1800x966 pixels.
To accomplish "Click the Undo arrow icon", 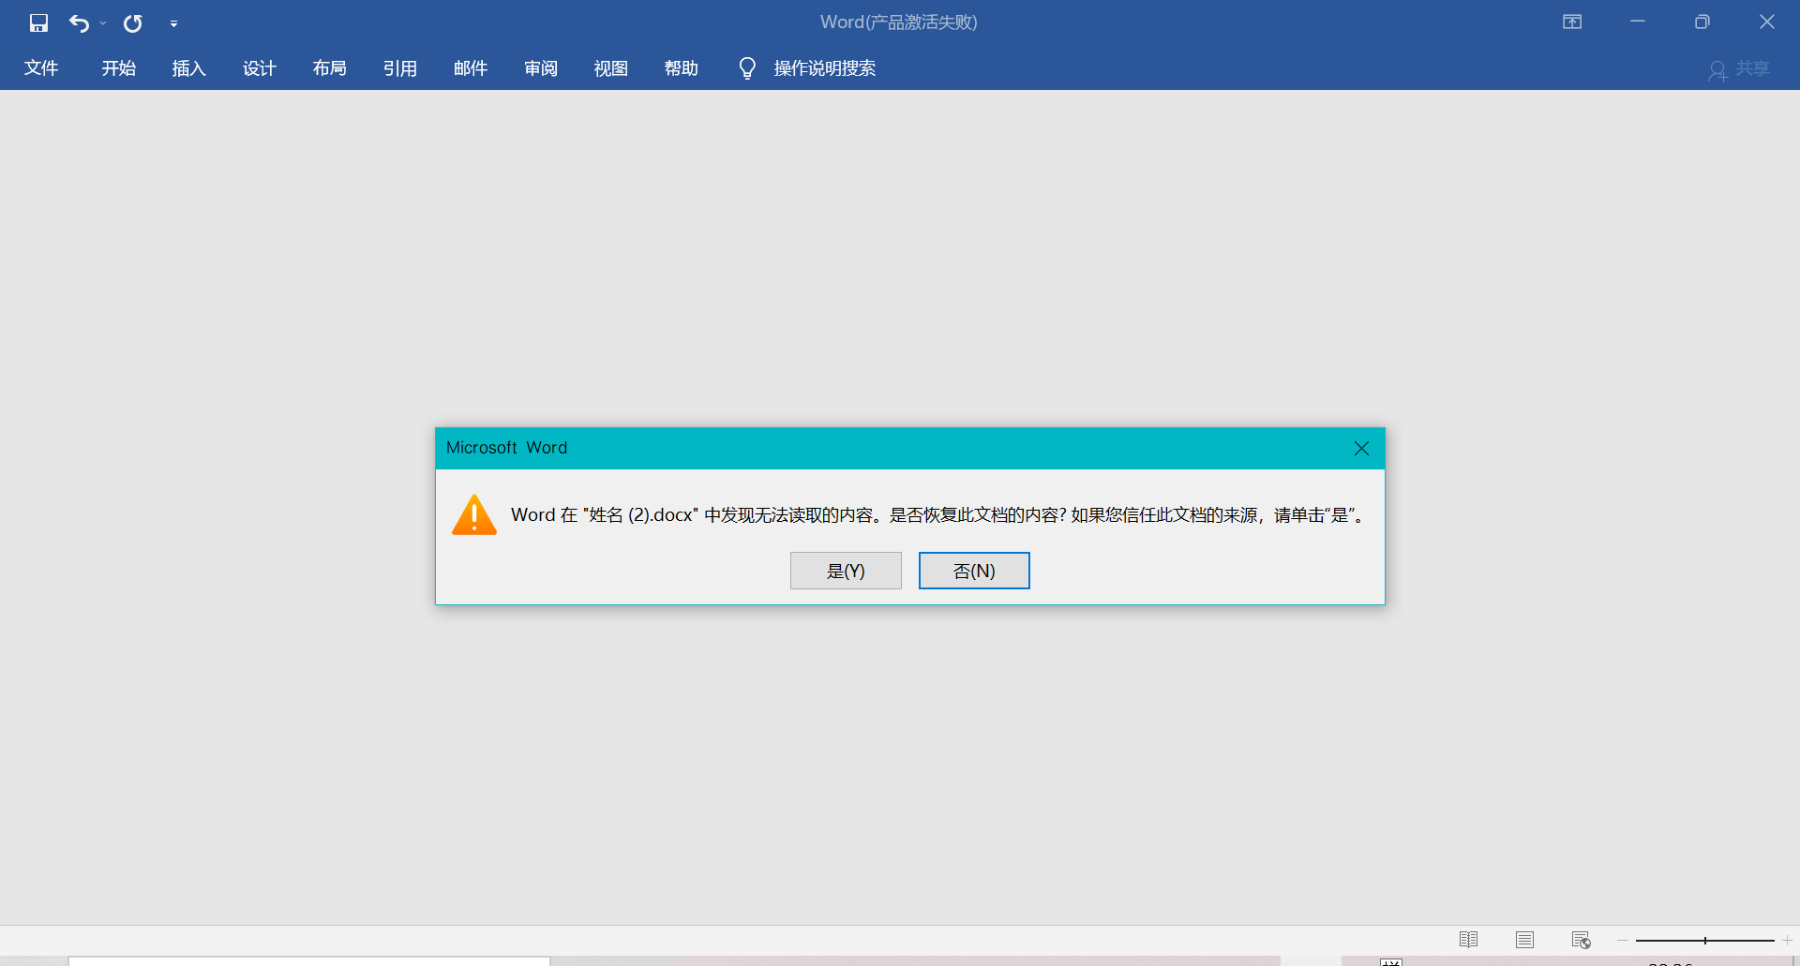I will click(x=80, y=23).
